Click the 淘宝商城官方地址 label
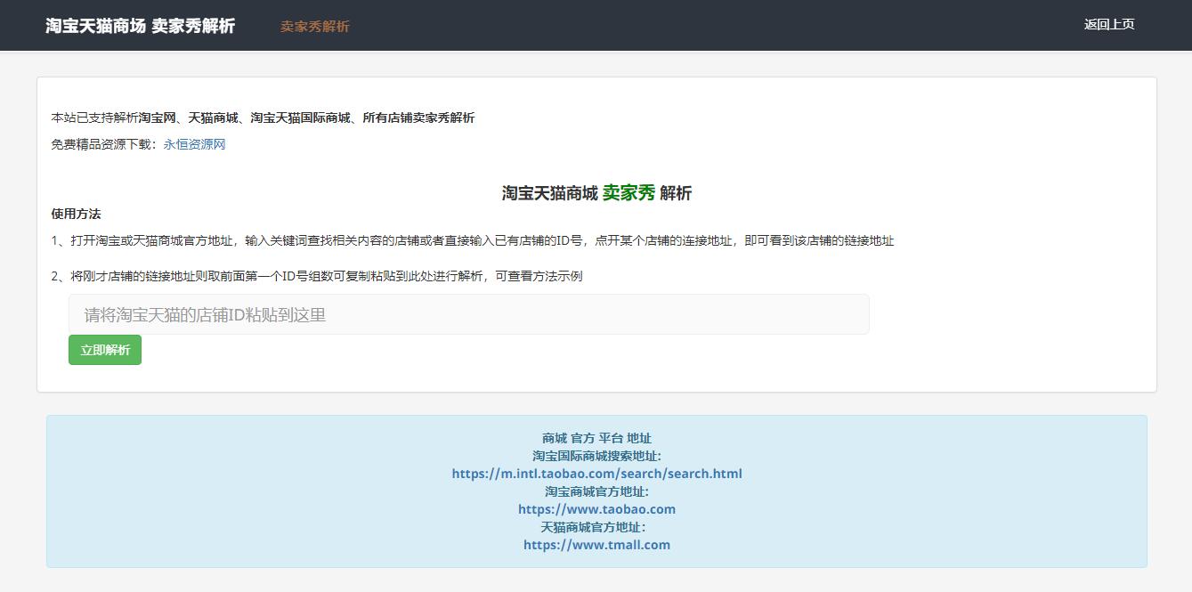This screenshot has width=1192, height=592. (596, 491)
